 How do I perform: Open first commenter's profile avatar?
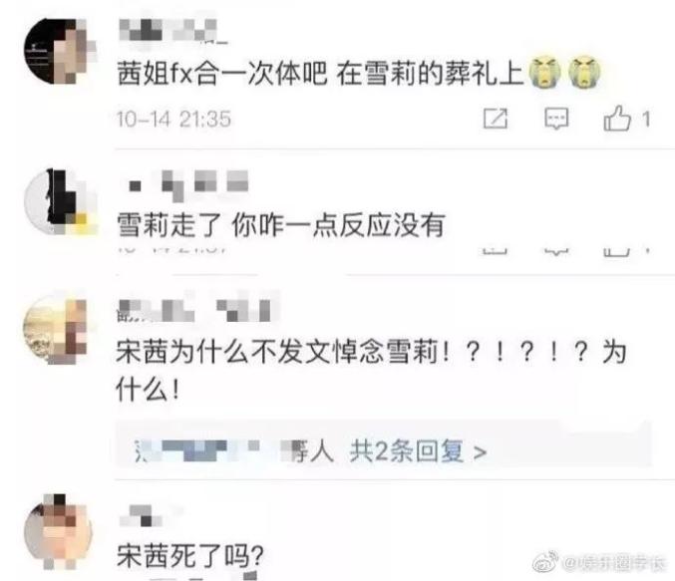pos(60,51)
